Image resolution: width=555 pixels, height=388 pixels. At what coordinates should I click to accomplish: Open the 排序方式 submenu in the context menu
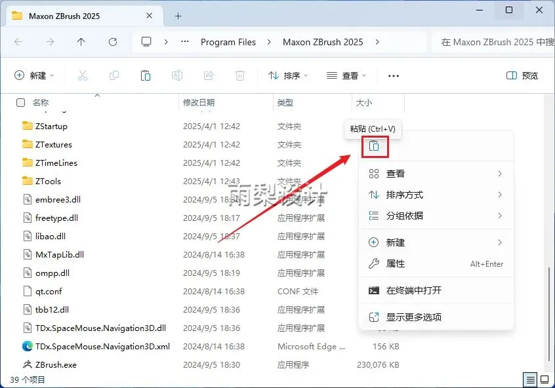tap(436, 195)
